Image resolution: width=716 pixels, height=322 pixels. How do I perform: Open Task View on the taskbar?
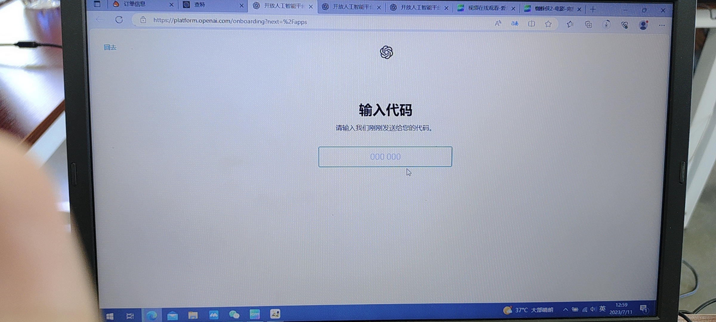130,316
